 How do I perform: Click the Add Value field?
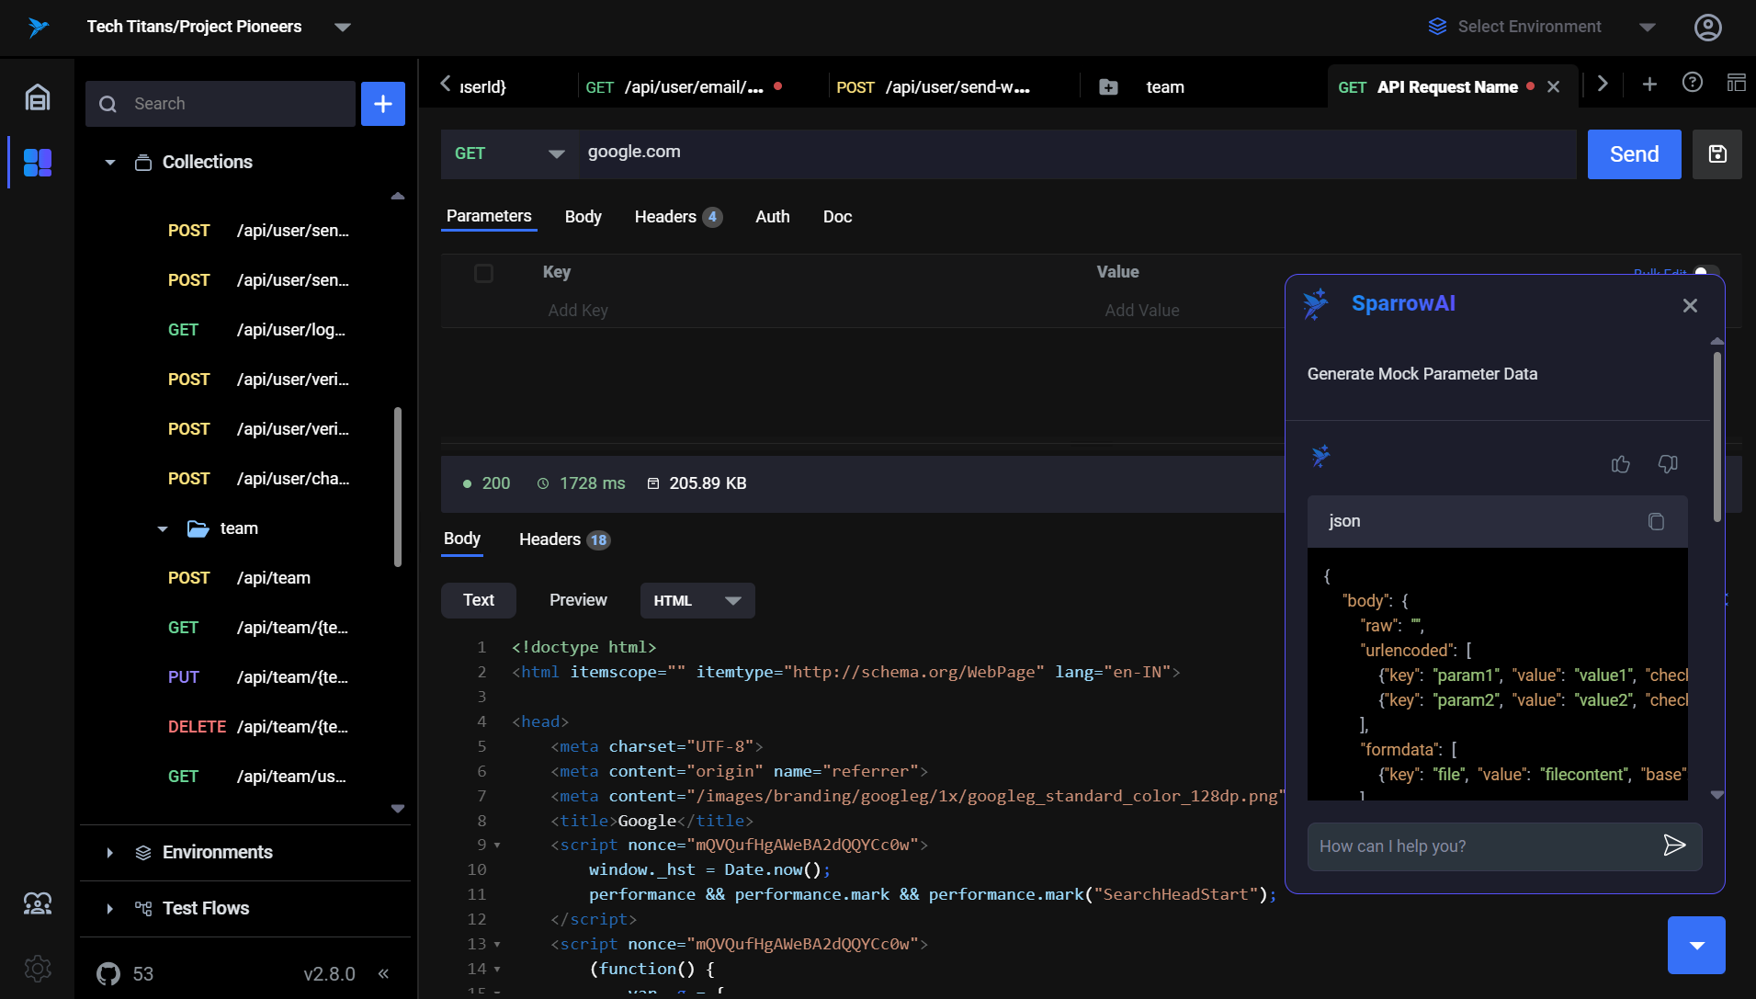1142,311
